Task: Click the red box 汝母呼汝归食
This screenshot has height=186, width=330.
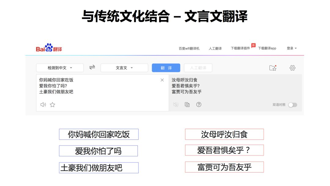Action: click(224, 134)
